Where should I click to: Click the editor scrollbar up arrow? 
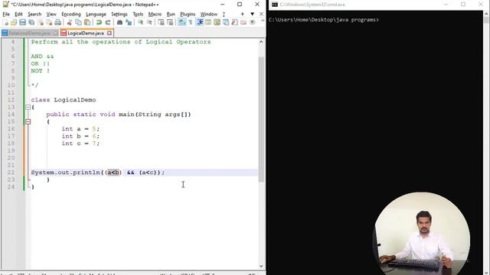(x=261, y=42)
